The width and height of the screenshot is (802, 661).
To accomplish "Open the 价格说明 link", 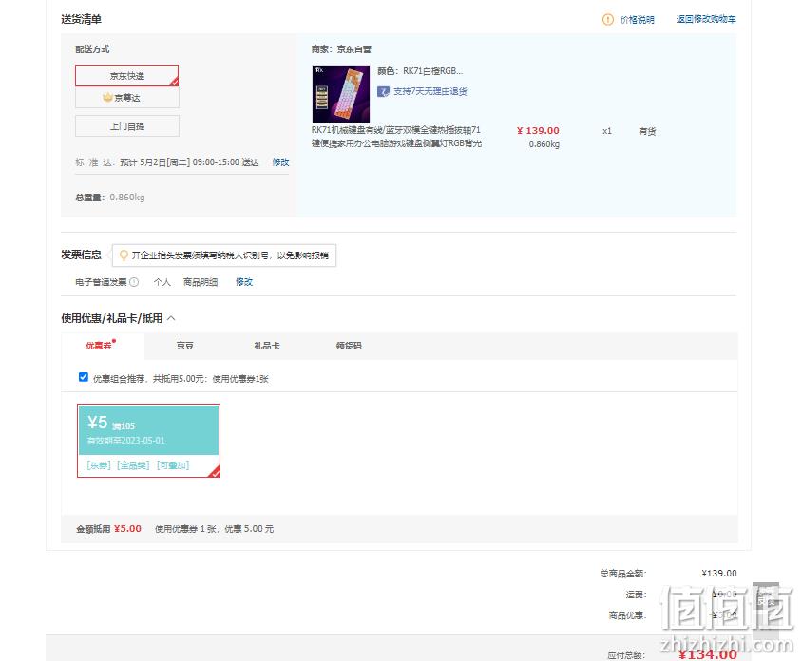I will pyautogui.click(x=638, y=19).
